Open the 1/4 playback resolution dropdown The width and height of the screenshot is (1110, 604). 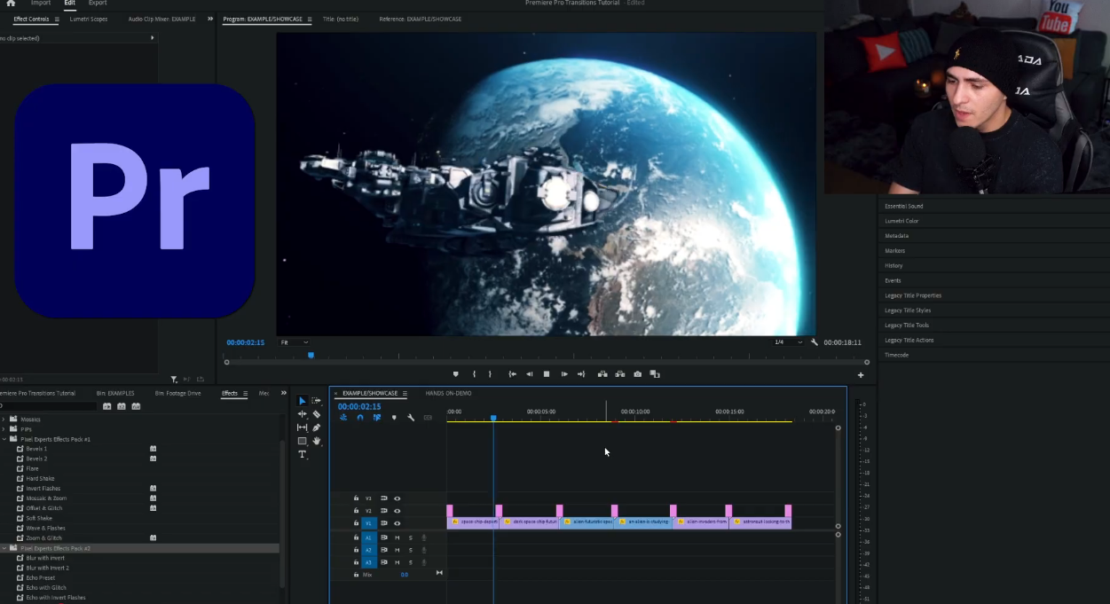788,342
